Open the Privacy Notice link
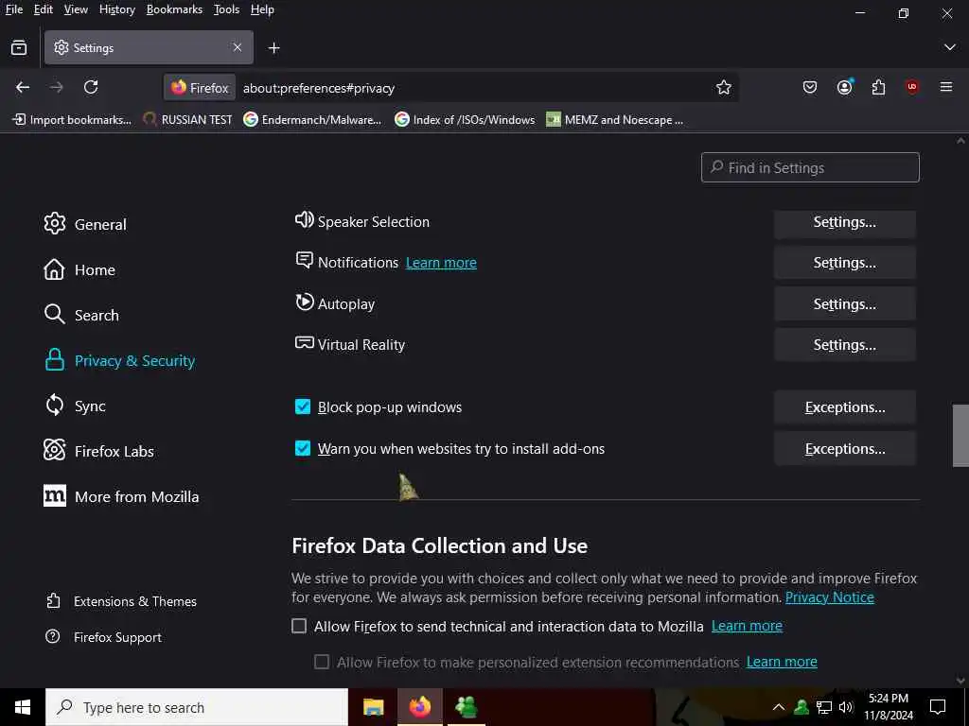The height and width of the screenshot is (726, 969). [x=829, y=597]
